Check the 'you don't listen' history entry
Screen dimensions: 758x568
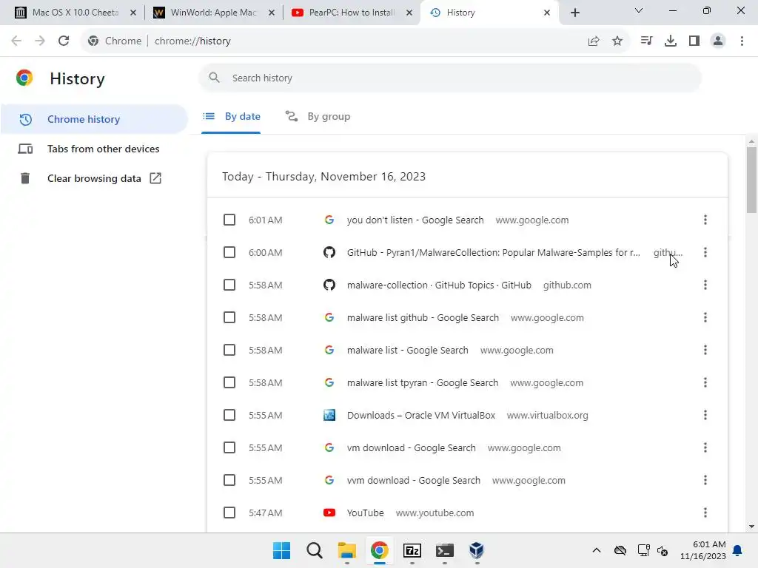tap(229, 220)
